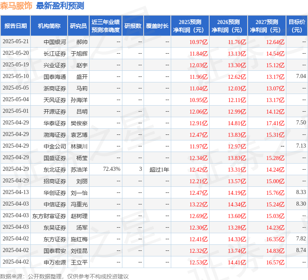This screenshot has width=308, height=280.
Task: Click researcher name 马莉
Action: [82, 88]
